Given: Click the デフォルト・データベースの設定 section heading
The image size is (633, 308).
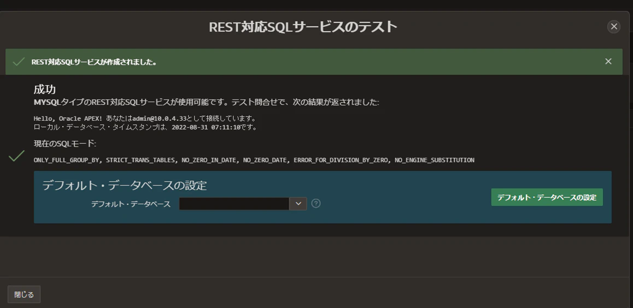Looking at the screenshot, I should pyautogui.click(x=124, y=185).
